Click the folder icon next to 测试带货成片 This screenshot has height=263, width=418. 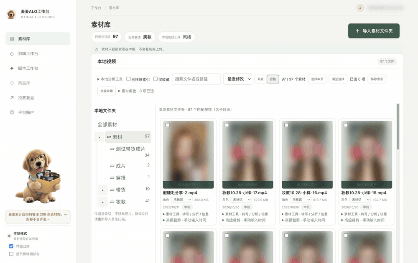tap(112, 149)
